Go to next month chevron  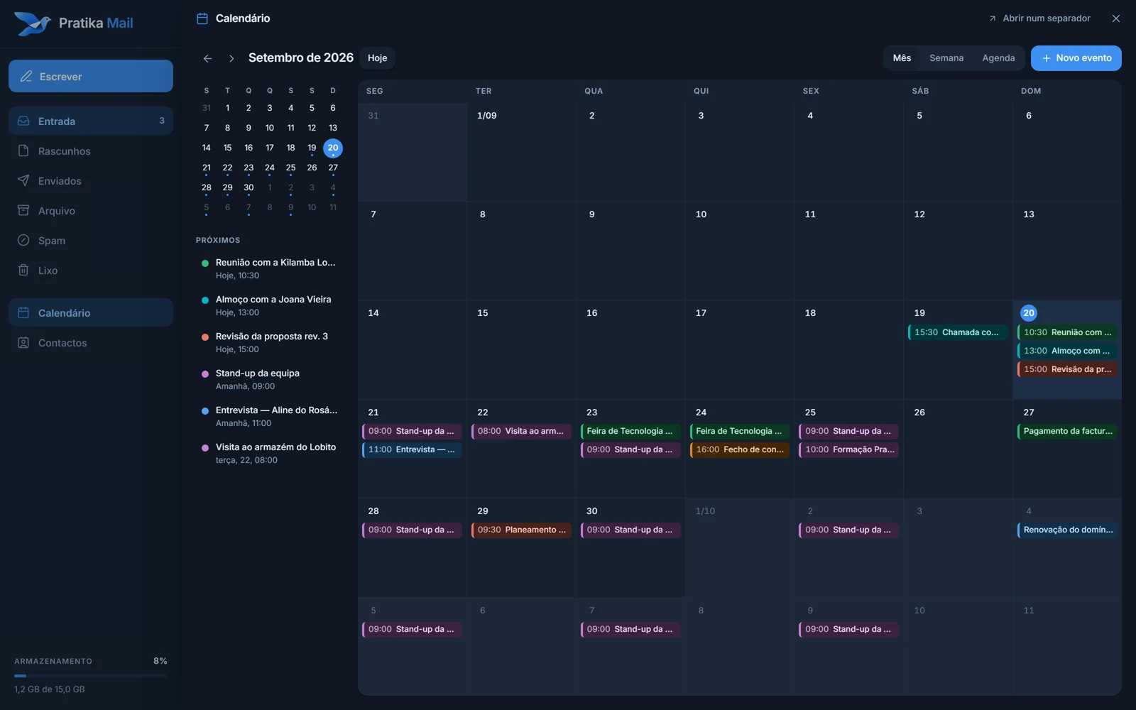pyautogui.click(x=231, y=58)
